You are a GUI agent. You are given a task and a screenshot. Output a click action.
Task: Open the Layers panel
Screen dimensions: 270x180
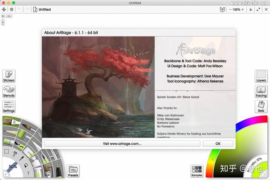[261, 76]
